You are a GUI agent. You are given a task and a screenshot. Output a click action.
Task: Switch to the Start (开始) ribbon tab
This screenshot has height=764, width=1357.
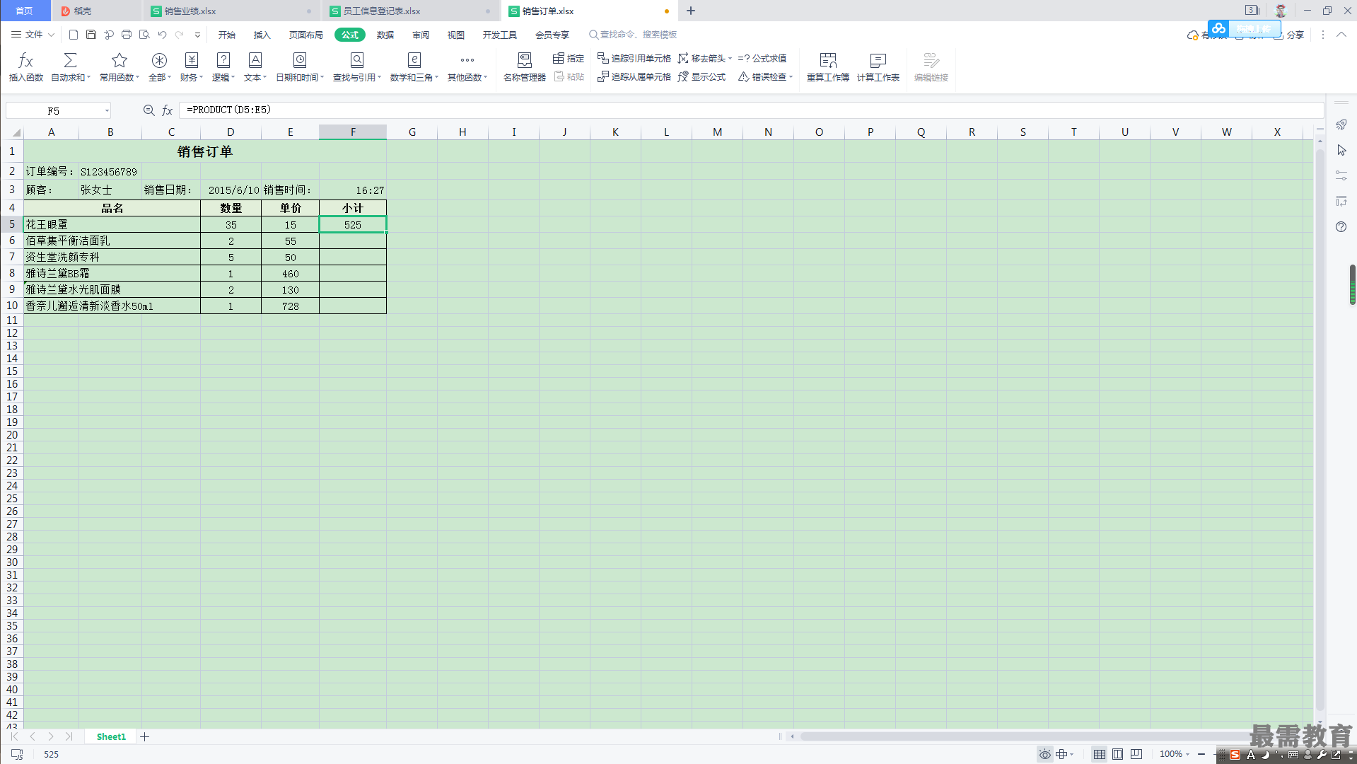[226, 35]
